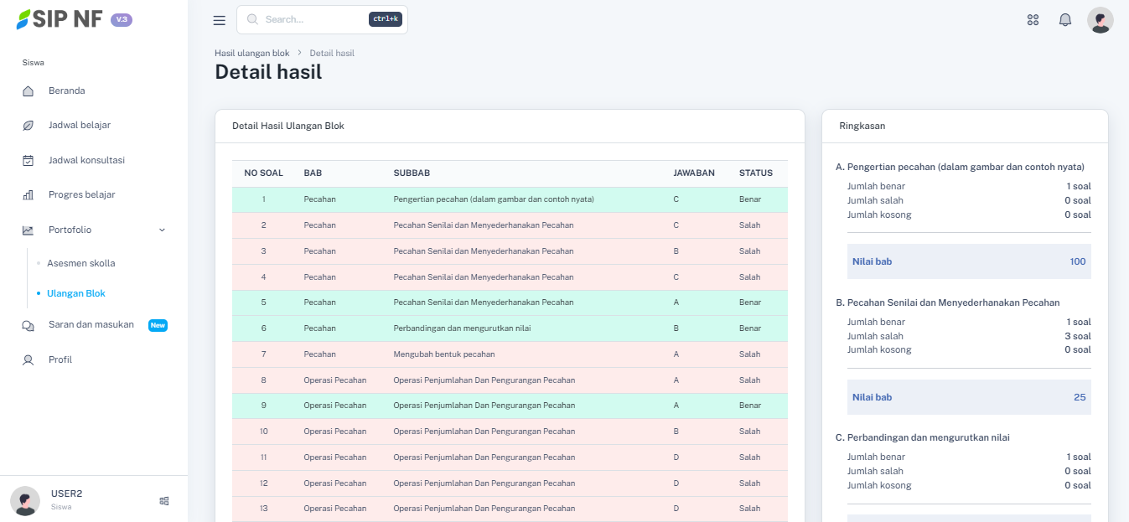Click the Profil person icon
1129x522 pixels.
[28, 360]
